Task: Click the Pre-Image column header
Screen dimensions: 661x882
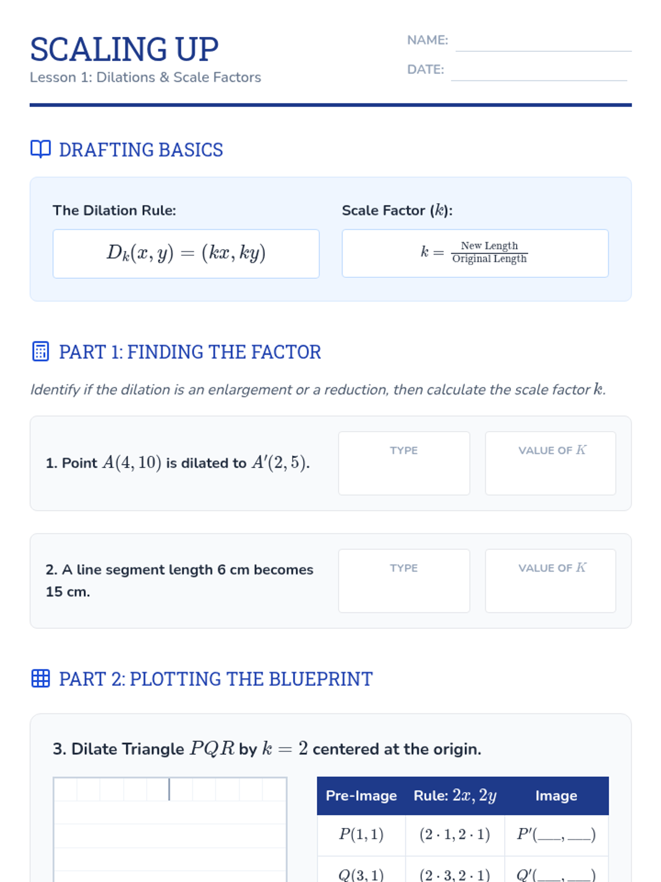Action: [x=361, y=795]
